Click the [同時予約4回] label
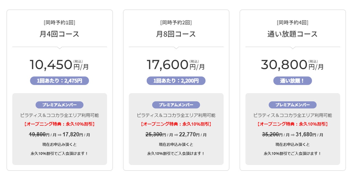 [x=292, y=23]
